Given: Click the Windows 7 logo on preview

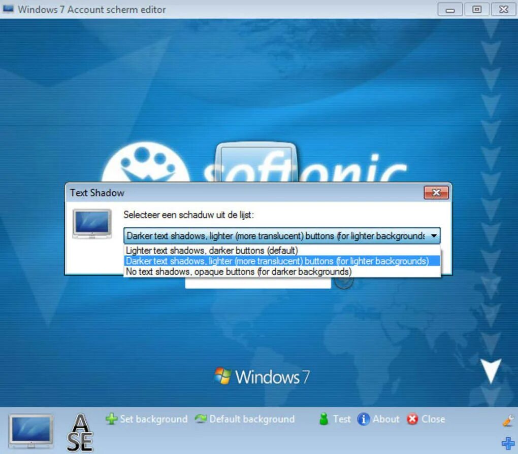Looking at the screenshot, I should 262,377.
